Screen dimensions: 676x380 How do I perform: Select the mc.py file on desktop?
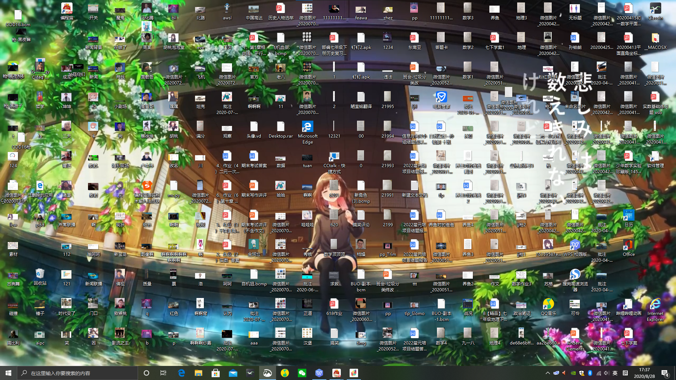(x=174, y=189)
